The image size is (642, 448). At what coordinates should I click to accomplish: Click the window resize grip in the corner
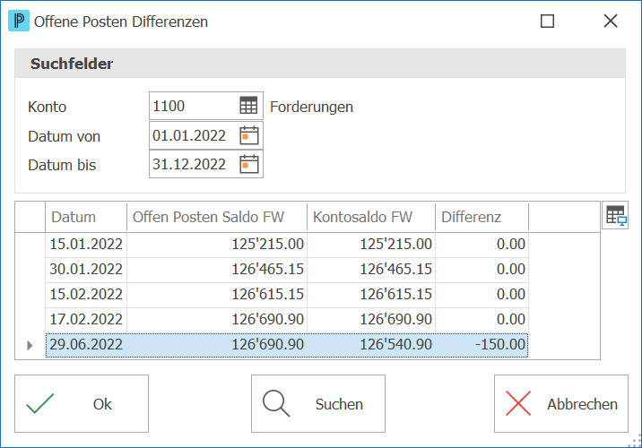click(635, 441)
